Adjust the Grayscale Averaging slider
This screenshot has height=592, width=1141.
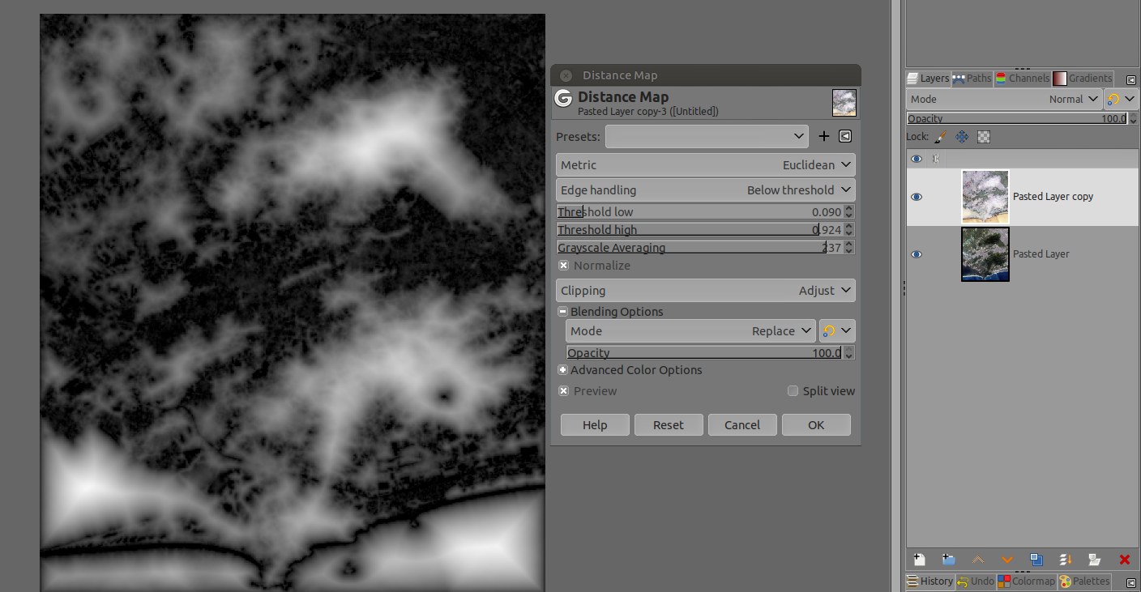(x=699, y=248)
